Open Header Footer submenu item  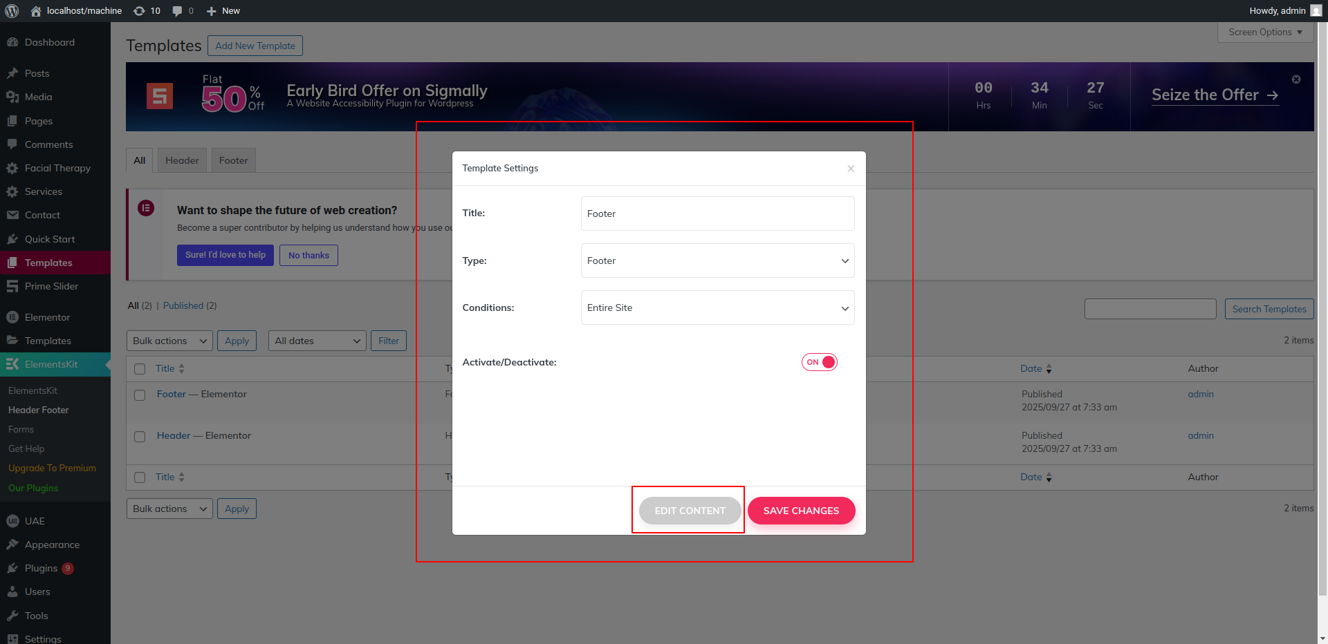pos(39,410)
